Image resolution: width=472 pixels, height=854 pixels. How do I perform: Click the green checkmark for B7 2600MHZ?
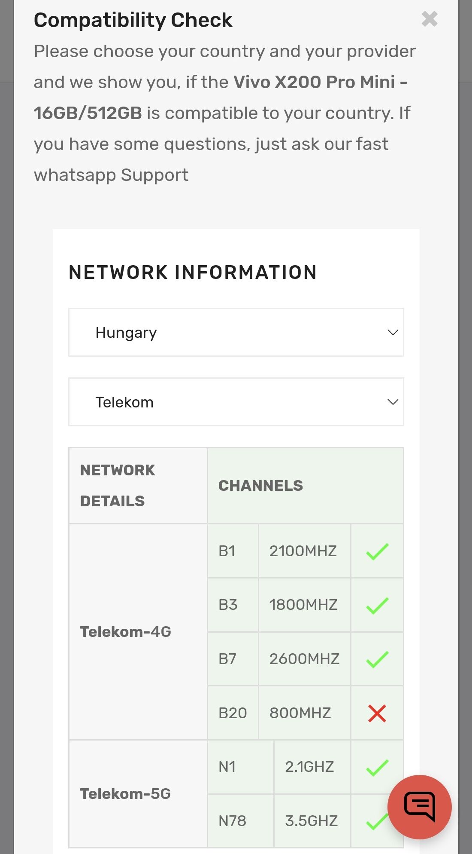point(377,659)
